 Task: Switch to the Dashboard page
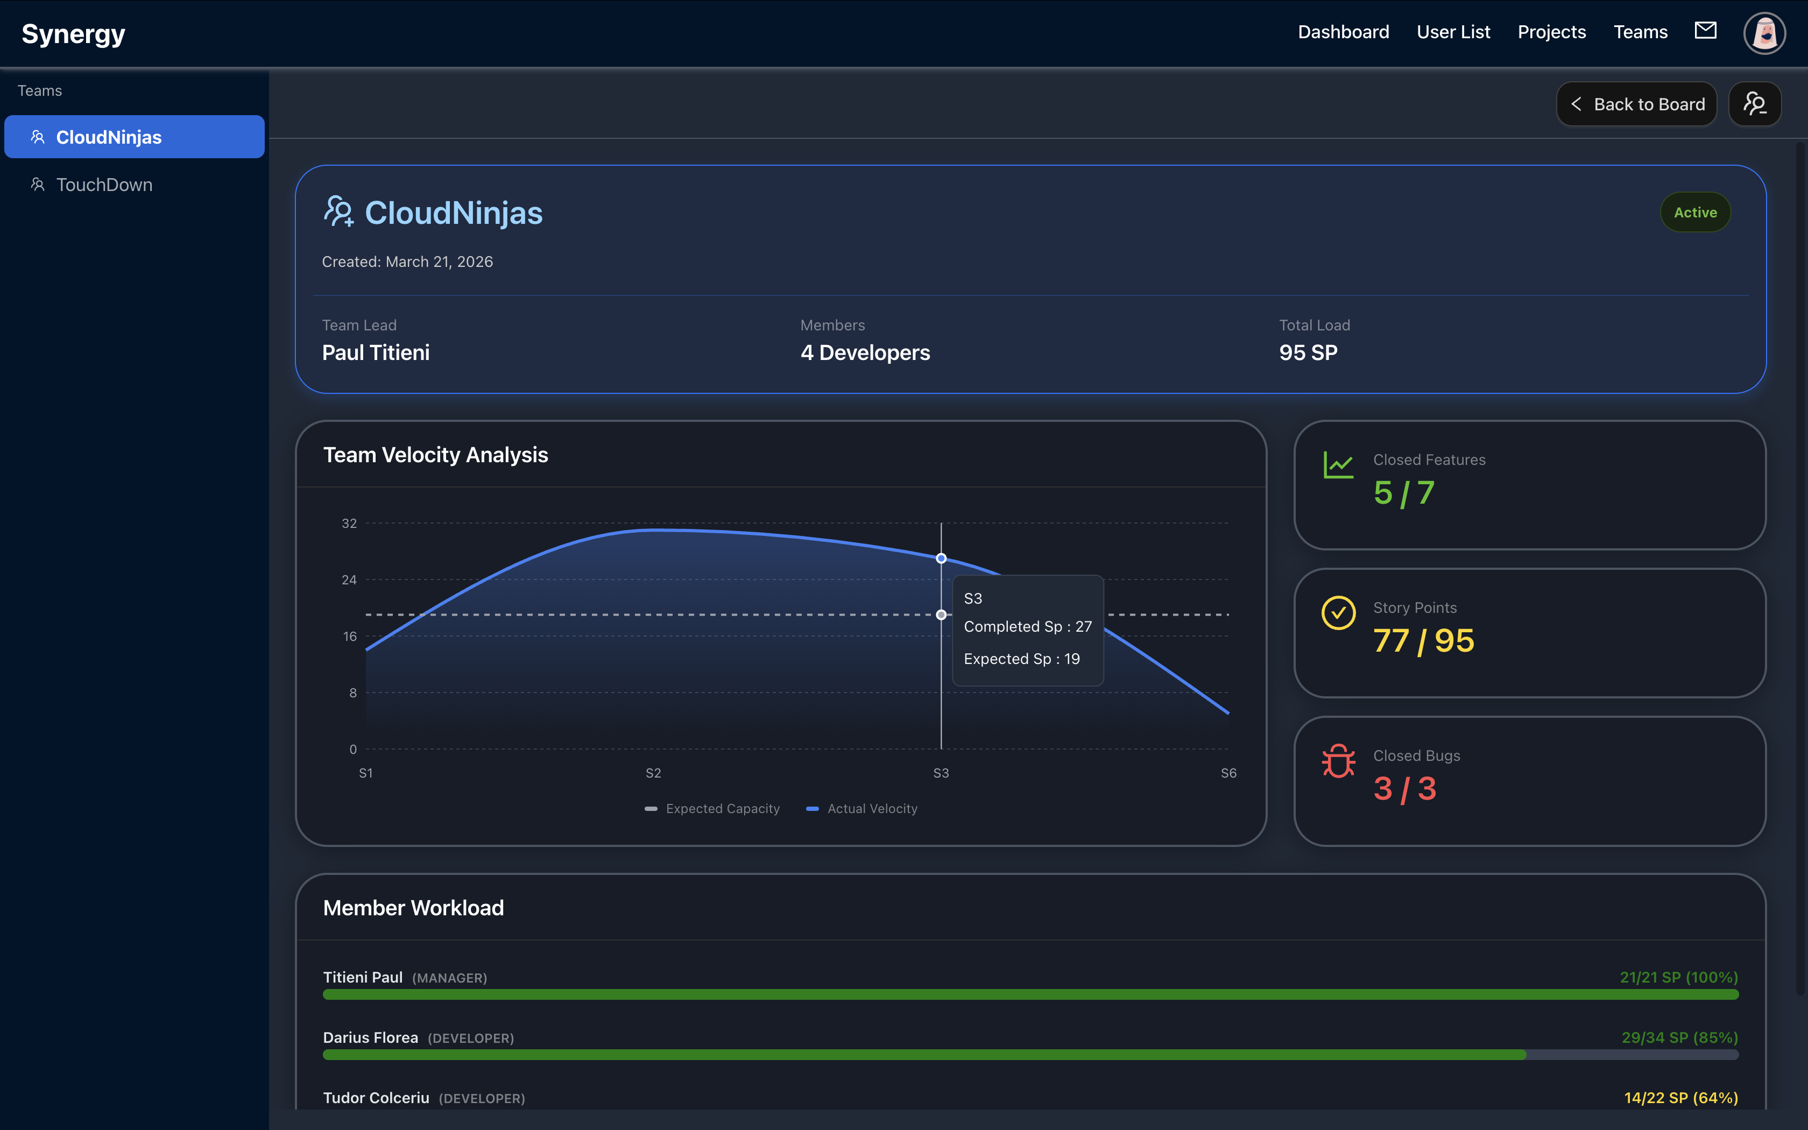pos(1343,31)
